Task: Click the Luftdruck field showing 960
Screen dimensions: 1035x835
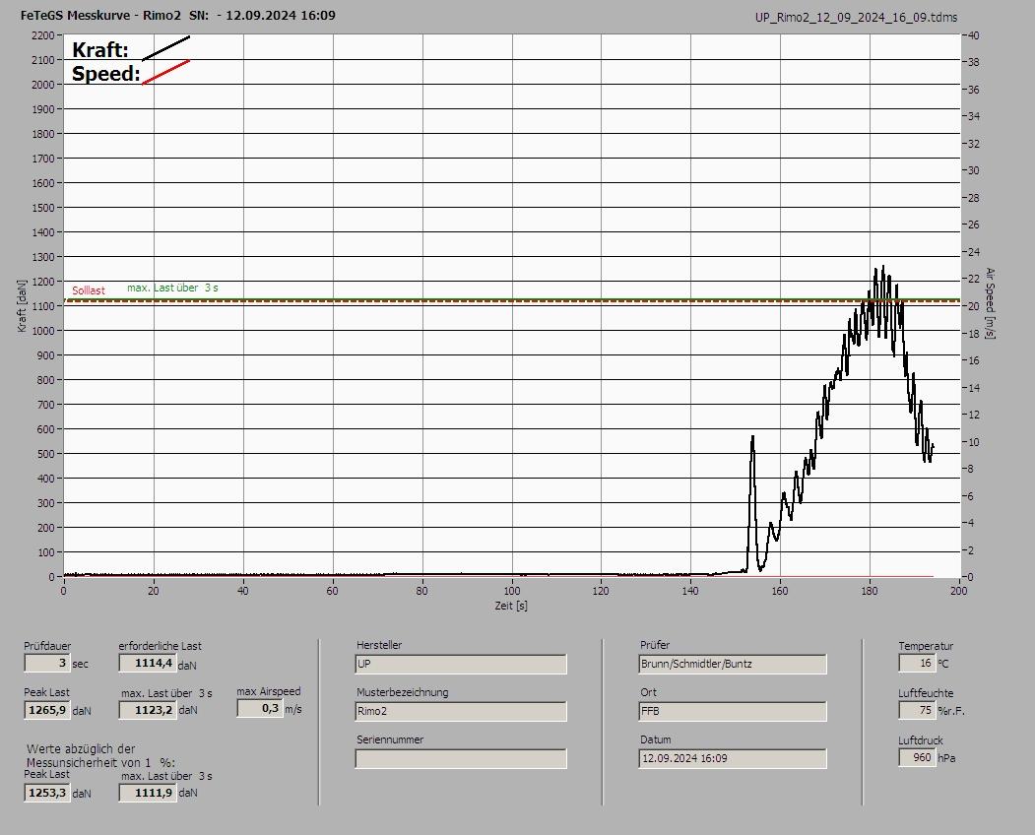Action: [917, 757]
